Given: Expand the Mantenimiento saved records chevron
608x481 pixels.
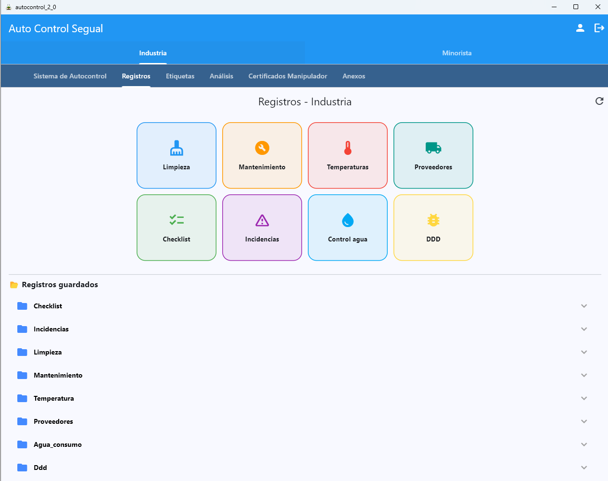Looking at the screenshot, I should 584,375.
